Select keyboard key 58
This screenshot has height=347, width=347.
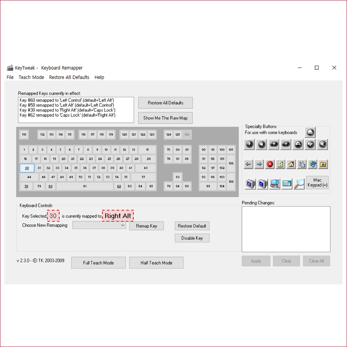coord(26,186)
